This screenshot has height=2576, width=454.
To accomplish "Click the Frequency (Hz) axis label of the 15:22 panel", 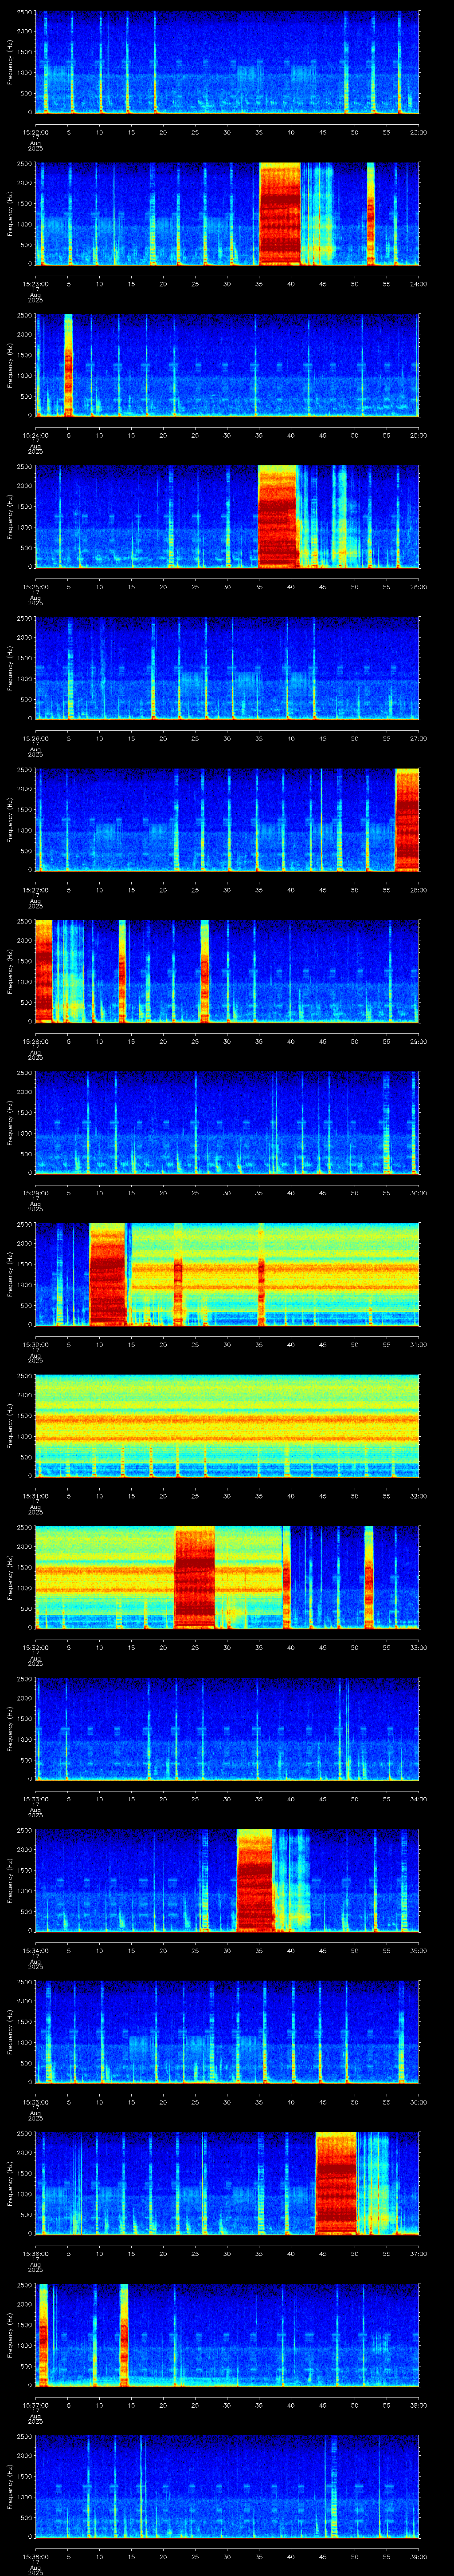I will coord(10,62).
